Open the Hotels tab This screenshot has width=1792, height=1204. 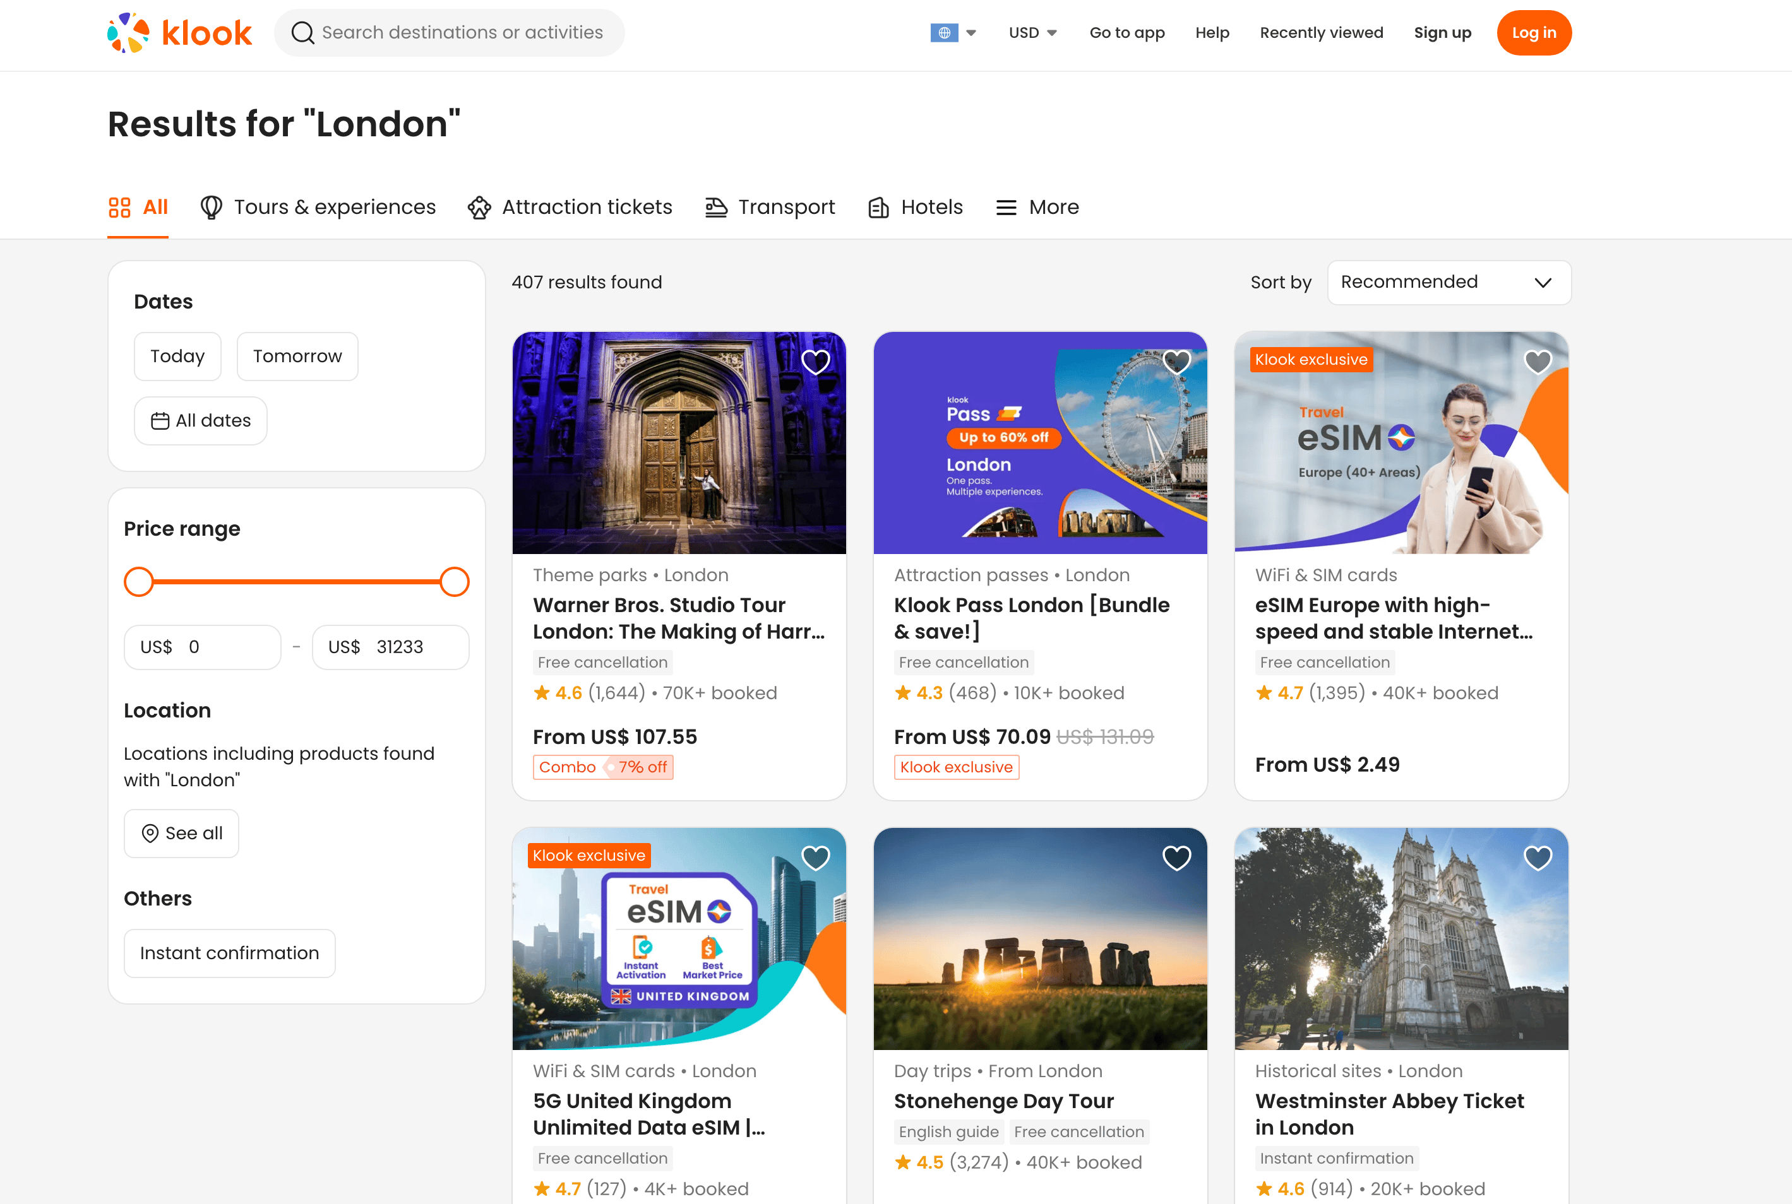pyautogui.click(x=915, y=208)
